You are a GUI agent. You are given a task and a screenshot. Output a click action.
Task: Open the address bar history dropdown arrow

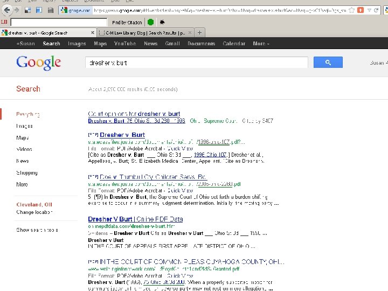pos(369,10)
